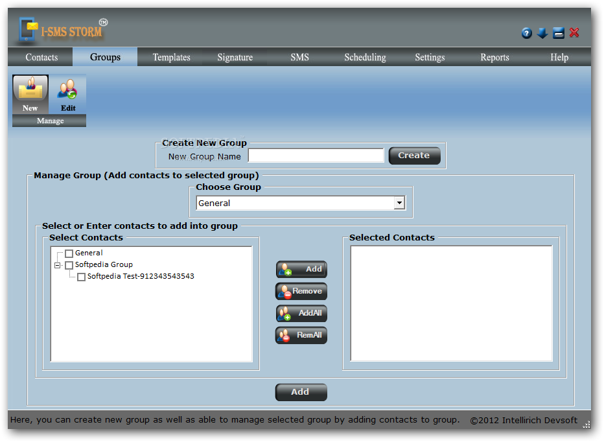Viewport: 604px width, 442px height.
Task: Open help via blue question mark icon
Action: 527,33
